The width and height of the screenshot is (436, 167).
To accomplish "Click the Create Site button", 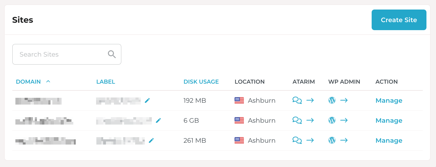I will point(399,20).
